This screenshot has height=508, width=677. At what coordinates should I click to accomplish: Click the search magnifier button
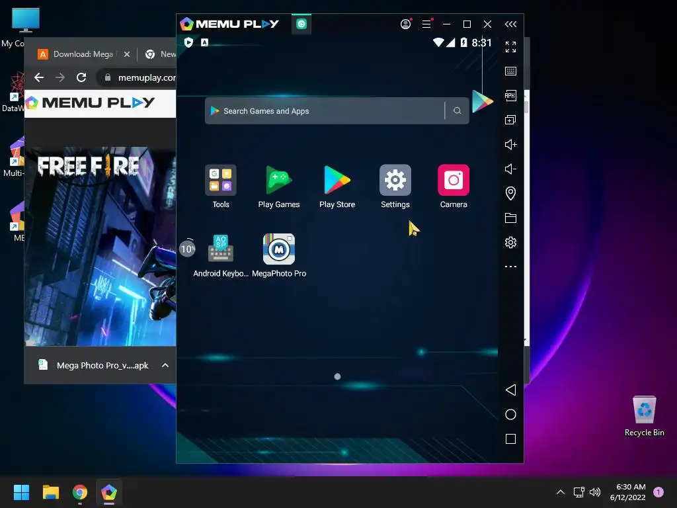click(458, 111)
